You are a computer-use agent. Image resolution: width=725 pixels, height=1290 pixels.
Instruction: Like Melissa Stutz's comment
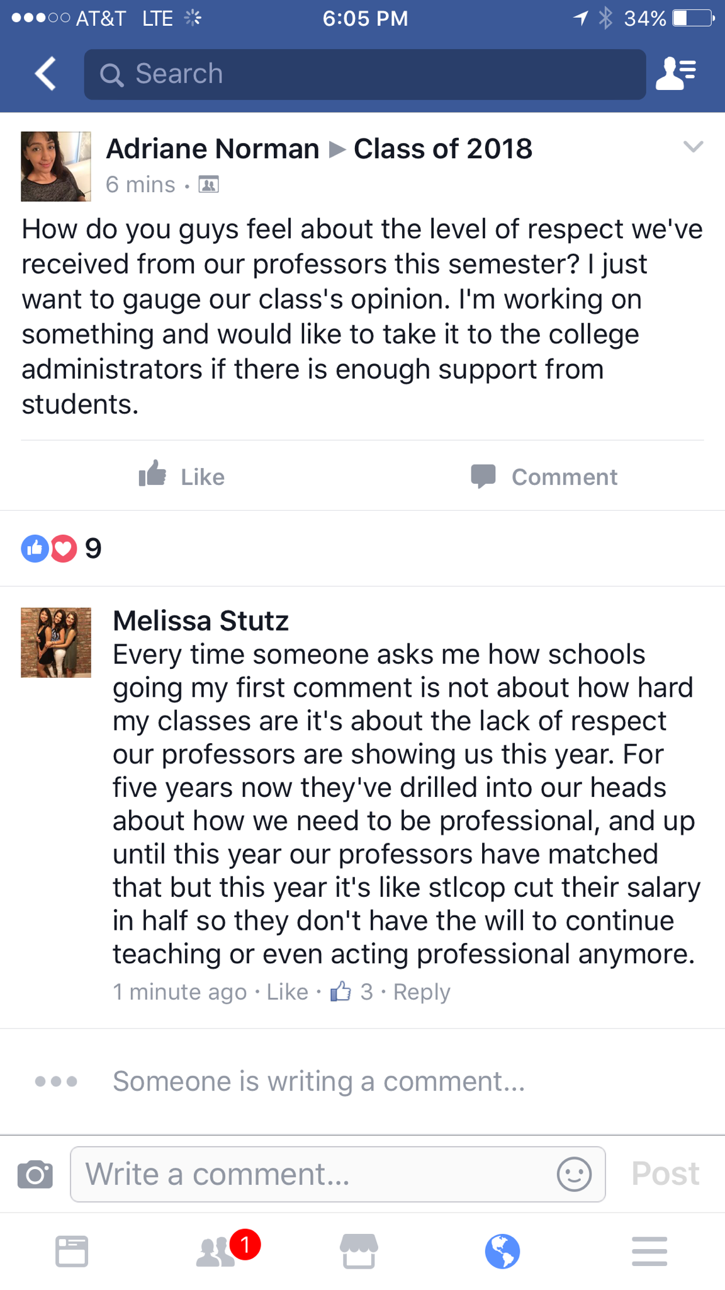point(288,992)
